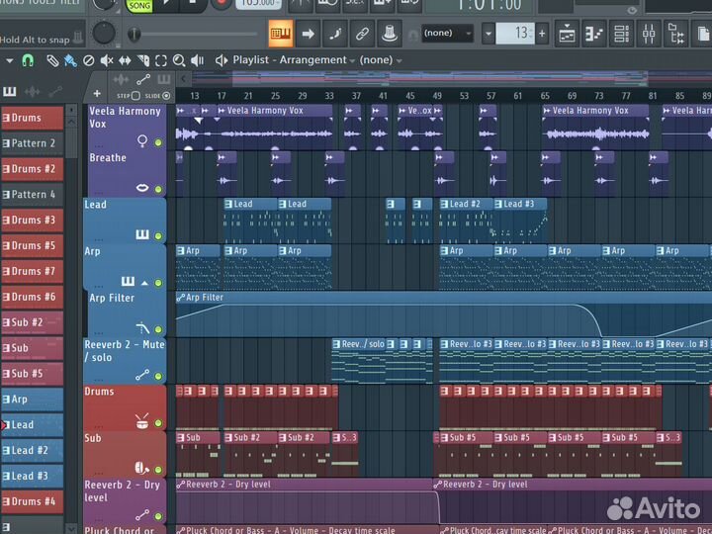This screenshot has height=534, width=712.
Task: Toggle the magnet snap icon
Action: pos(28,60)
